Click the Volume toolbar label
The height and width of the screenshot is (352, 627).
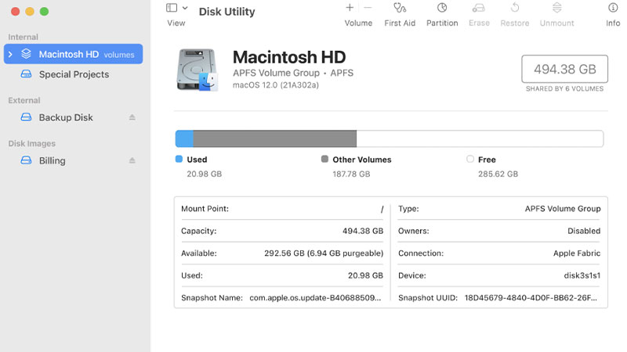tap(358, 23)
